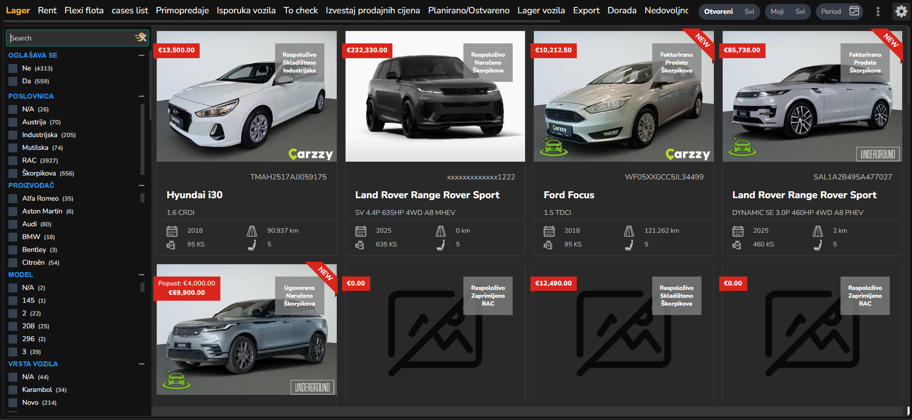Click the Ford Focus engine power icon
Image resolution: width=912 pixels, height=420 pixels.
(x=548, y=245)
